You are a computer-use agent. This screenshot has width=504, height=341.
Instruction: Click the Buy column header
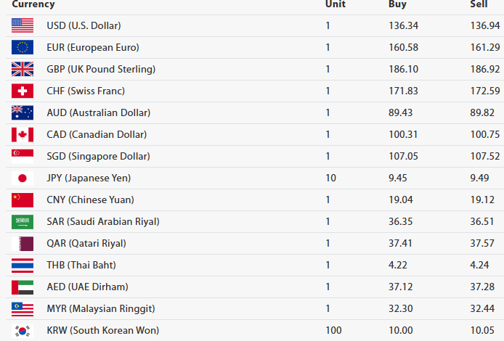(x=397, y=4)
